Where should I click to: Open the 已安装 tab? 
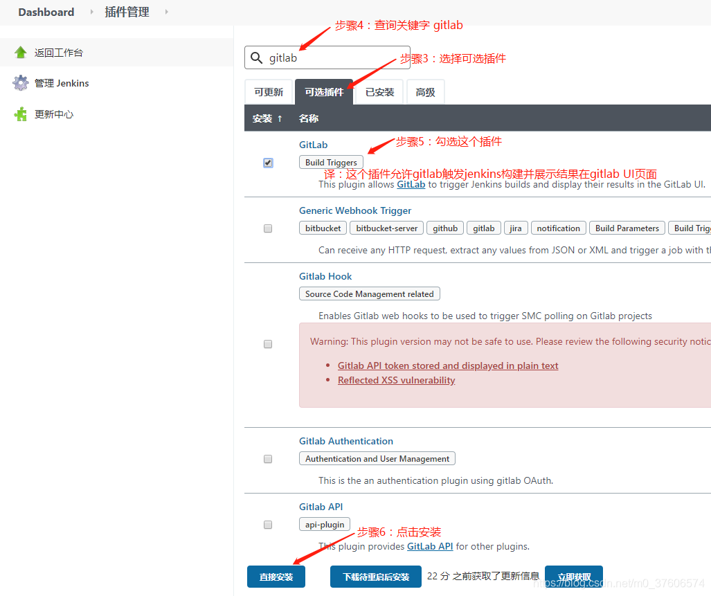[x=379, y=92]
